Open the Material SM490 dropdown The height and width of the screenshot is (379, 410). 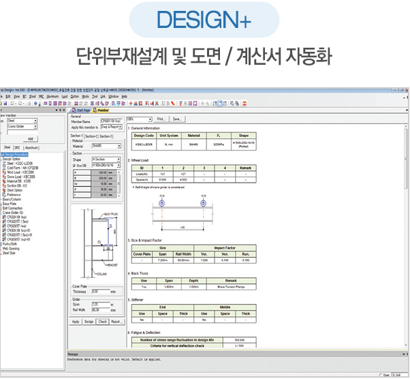click(119, 146)
